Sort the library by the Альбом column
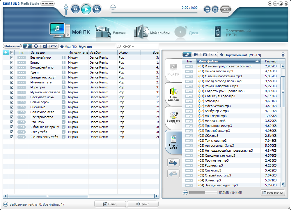Image resolution: width=291 pixels, height=210 pixels. [103, 52]
